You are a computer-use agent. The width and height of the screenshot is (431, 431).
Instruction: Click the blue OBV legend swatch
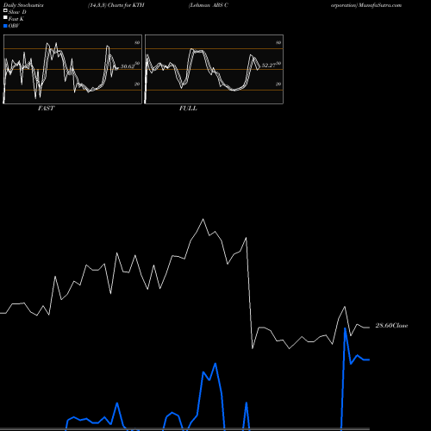pyautogui.click(x=5, y=26)
